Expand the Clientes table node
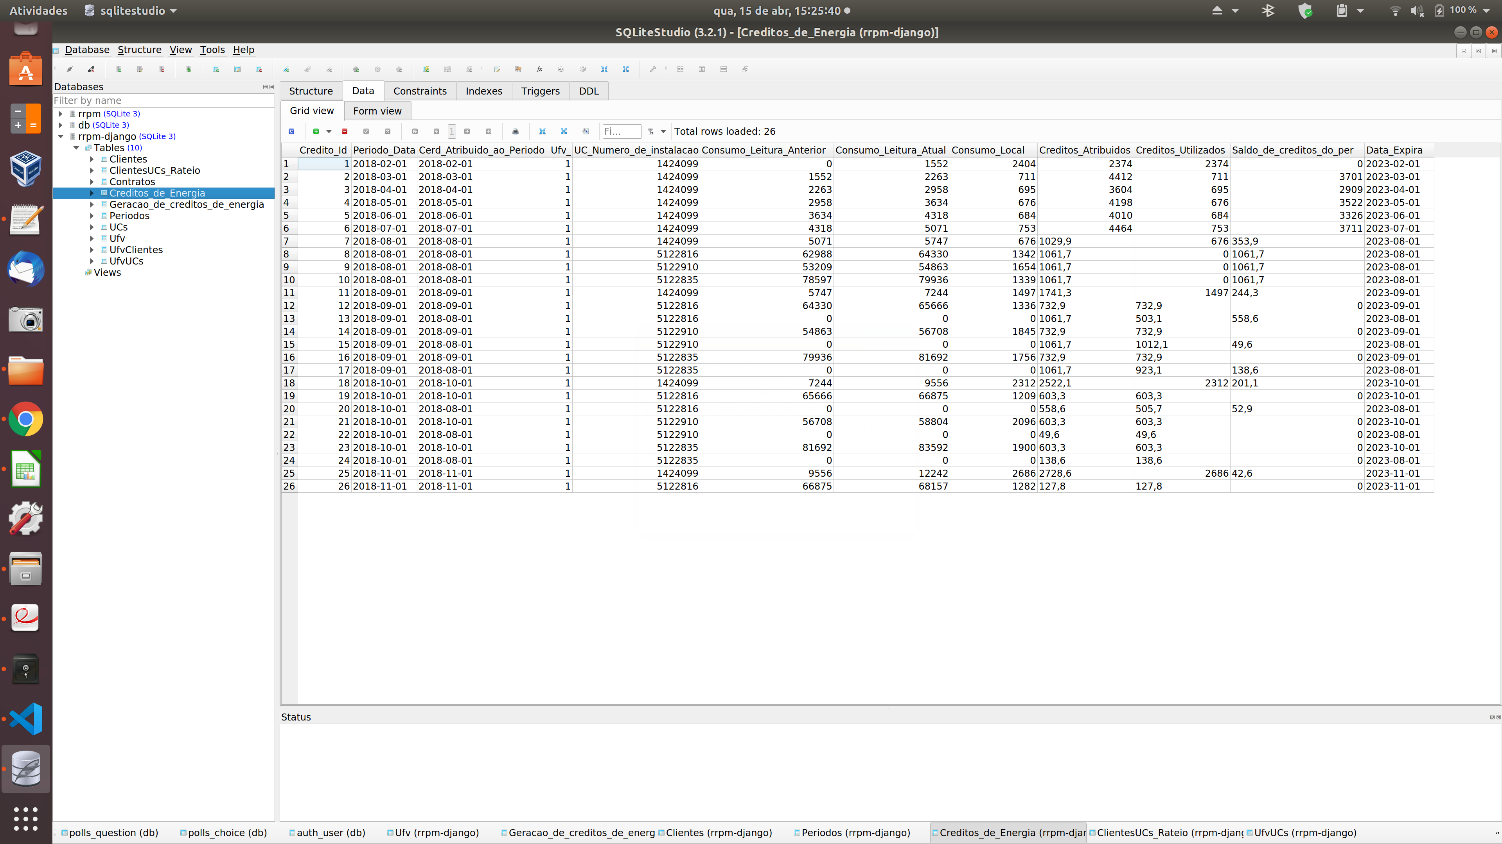Image resolution: width=1502 pixels, height=844 pixels. tap(92, 159)
